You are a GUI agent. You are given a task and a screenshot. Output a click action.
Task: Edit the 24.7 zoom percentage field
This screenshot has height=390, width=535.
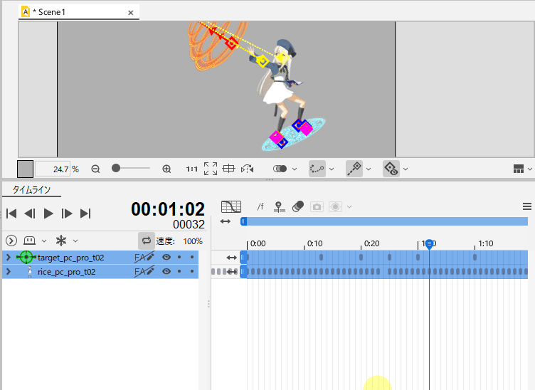pyautogui.click(x=53, y=169)
